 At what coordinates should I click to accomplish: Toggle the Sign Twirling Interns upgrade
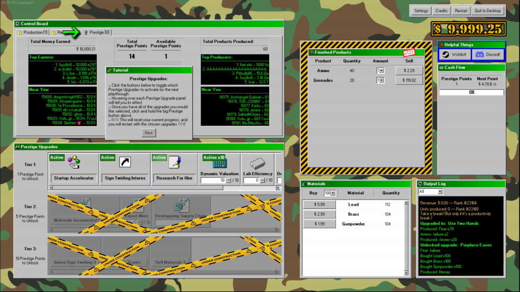tap(123, 177)
